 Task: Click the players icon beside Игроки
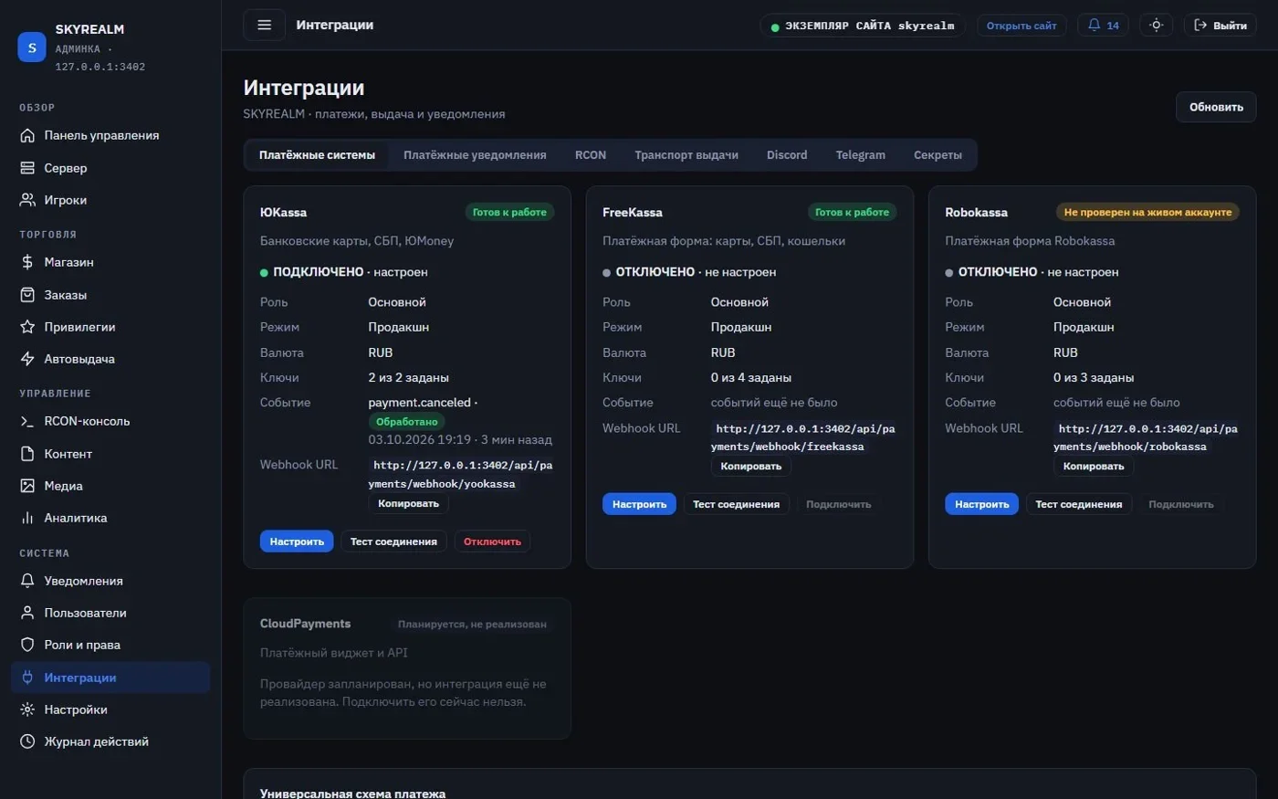[x=27, y=200]
